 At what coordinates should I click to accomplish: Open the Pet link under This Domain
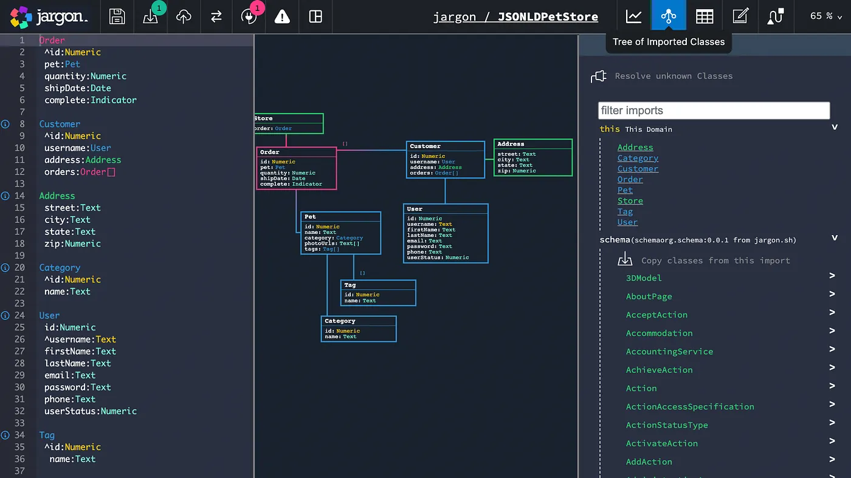click(x=625, y=189)
